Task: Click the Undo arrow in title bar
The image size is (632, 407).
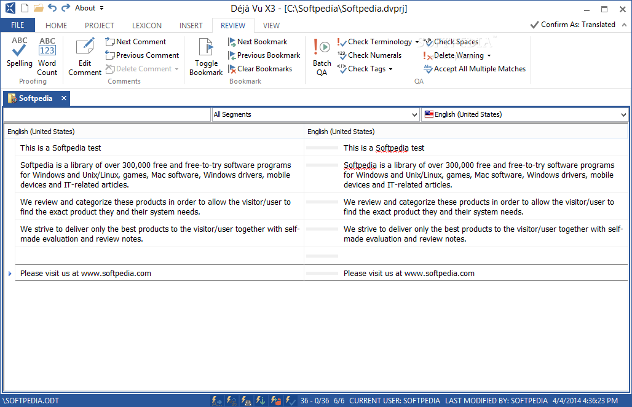Action: [x=52, y=7]
